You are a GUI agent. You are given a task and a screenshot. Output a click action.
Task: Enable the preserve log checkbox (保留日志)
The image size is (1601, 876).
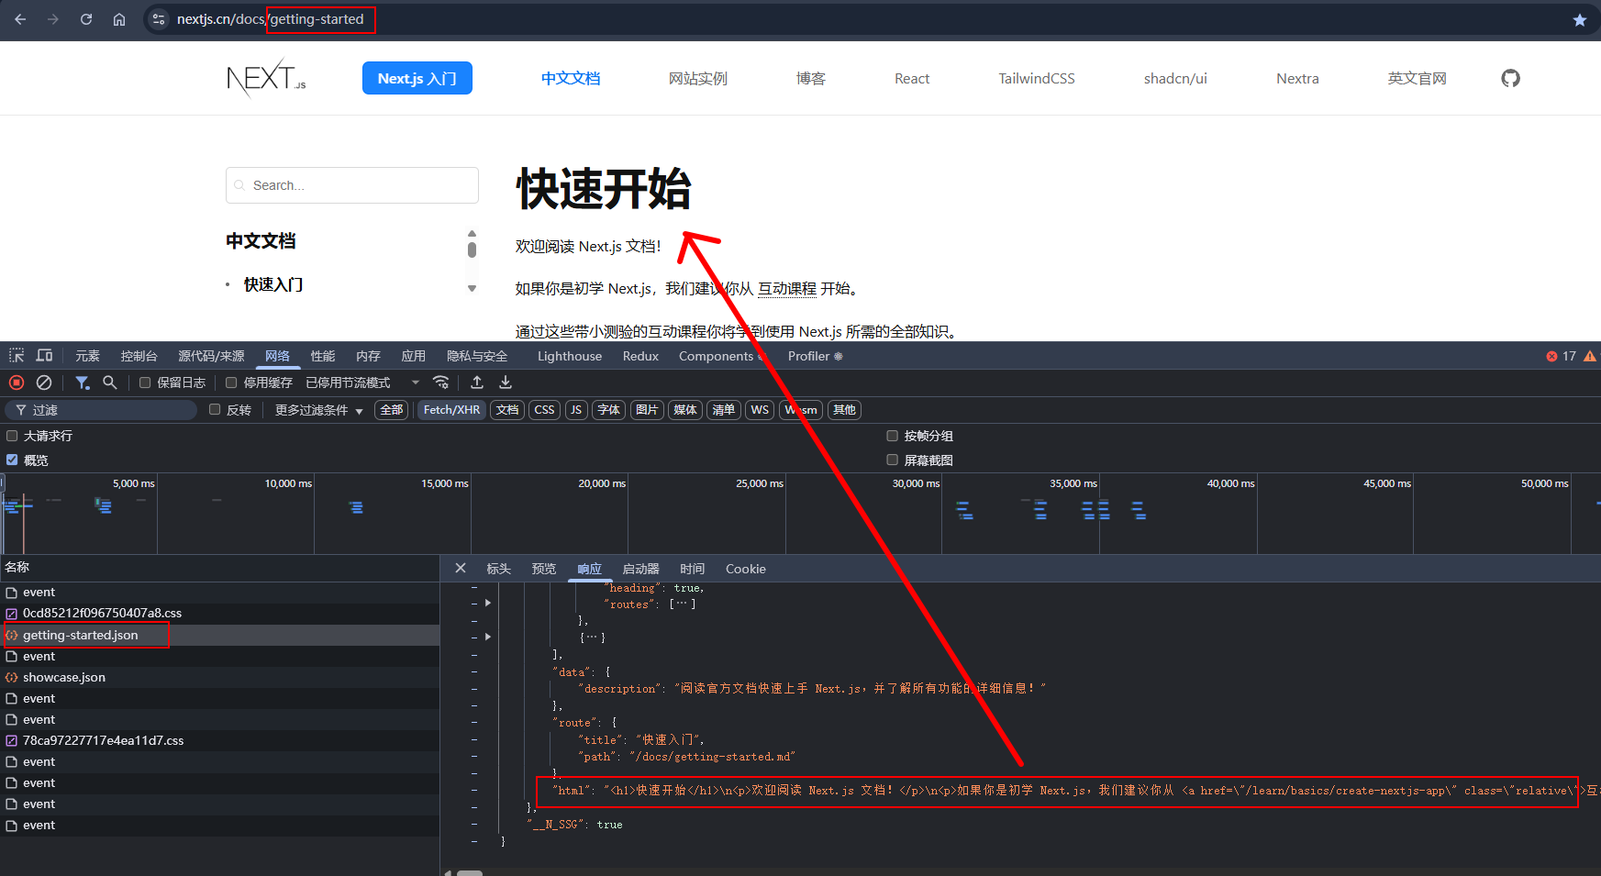click(145, 383)
